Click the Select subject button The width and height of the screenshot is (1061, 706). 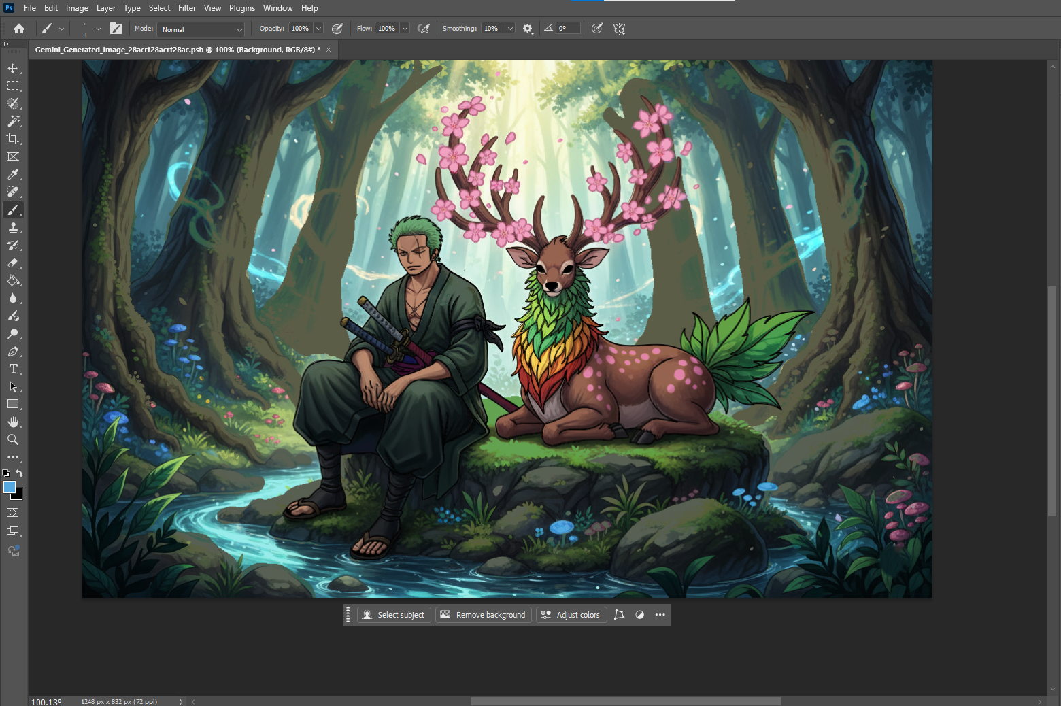pyautogui.click(x=394, y=615)
